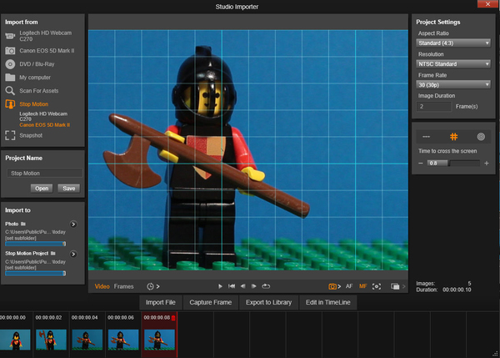The width and height of the screenshot is (500, 358).
Task: Increase time to cross the screen
Action: tap(487, 164)
